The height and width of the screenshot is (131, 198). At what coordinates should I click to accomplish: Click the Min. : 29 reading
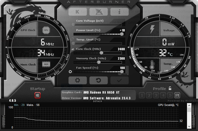tap(19, 105)
